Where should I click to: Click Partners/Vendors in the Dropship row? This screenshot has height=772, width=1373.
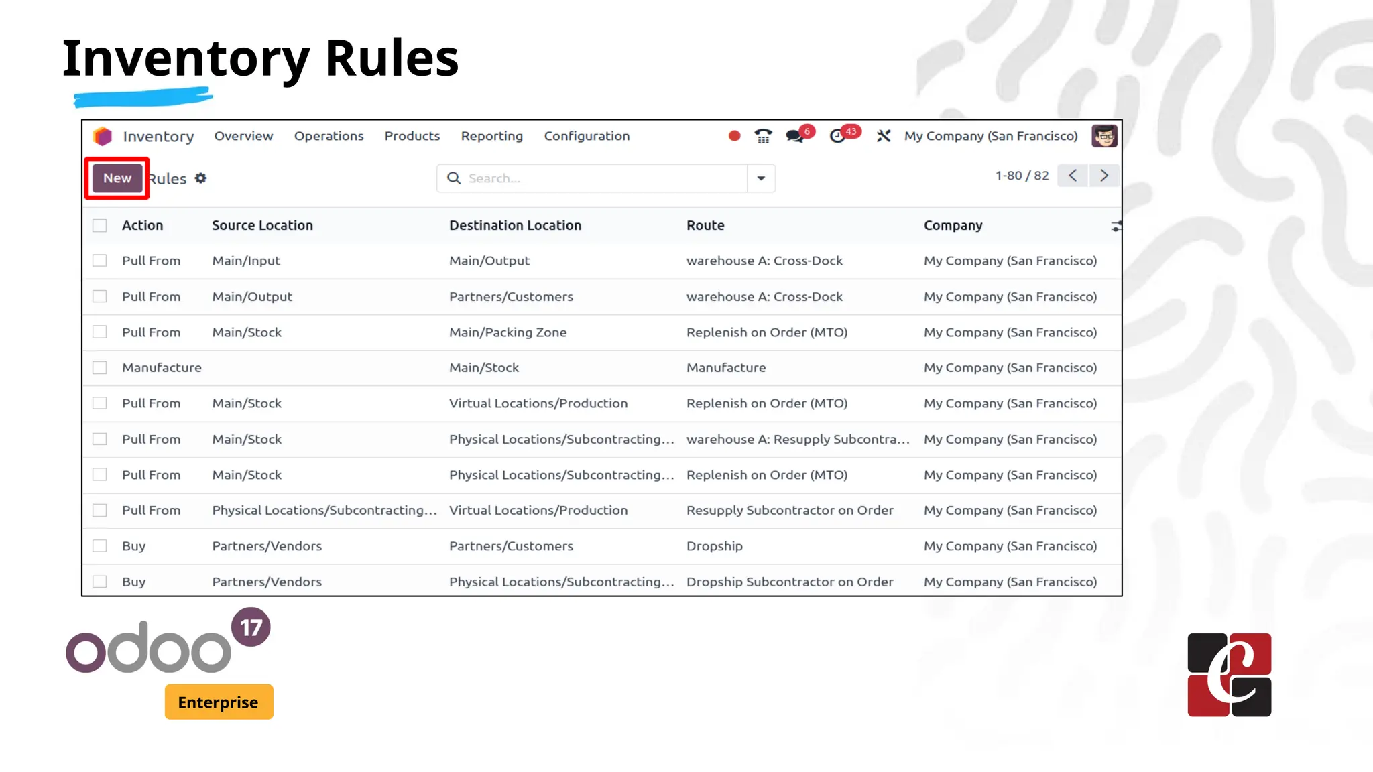(267, 546)
